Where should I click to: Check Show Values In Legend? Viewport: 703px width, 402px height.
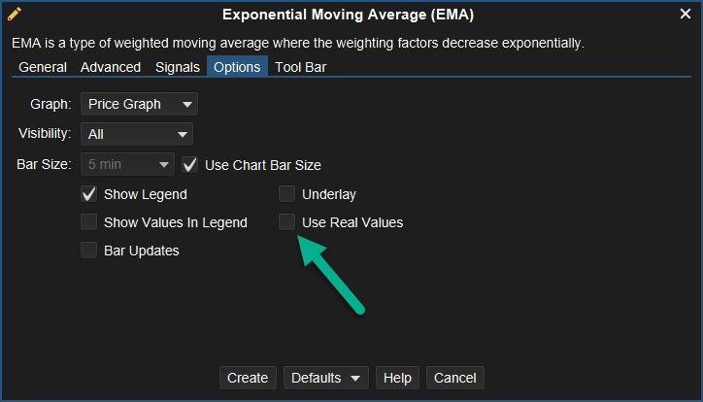[89, 222]
